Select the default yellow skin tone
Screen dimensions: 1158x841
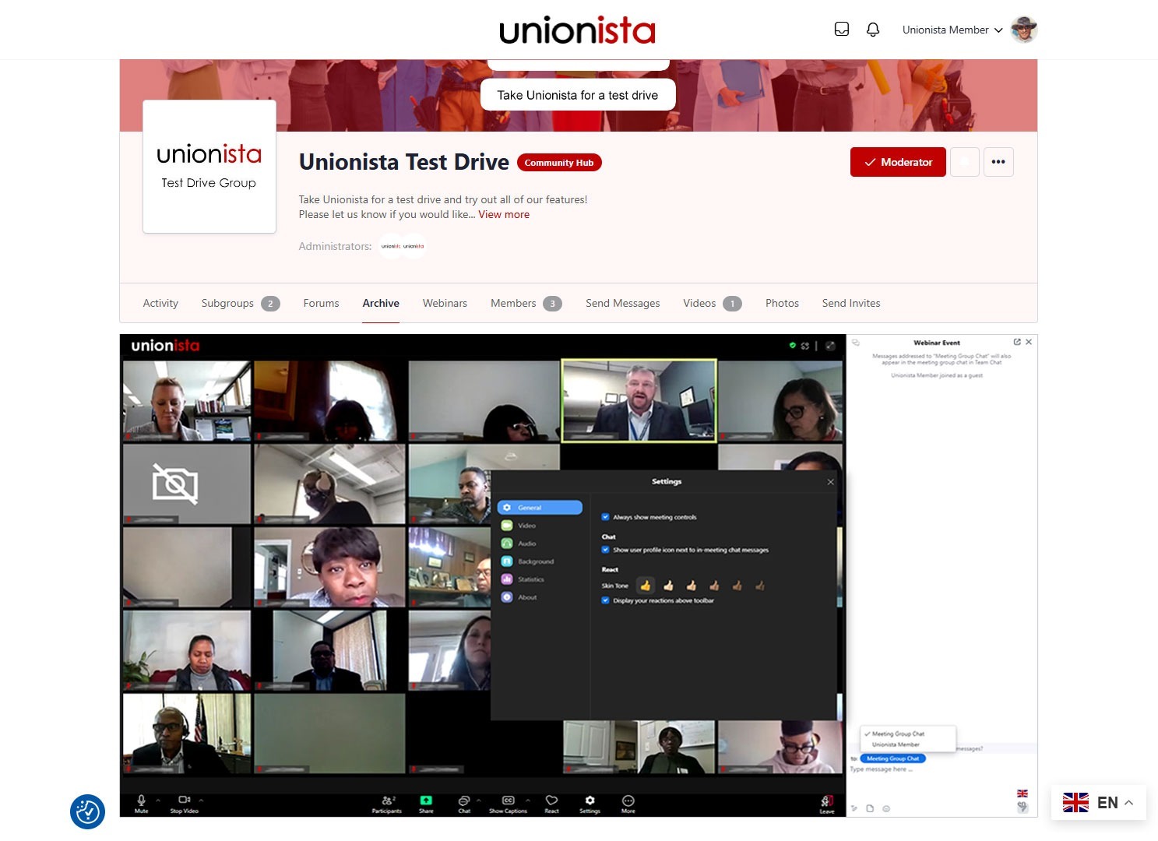point(645,586)
